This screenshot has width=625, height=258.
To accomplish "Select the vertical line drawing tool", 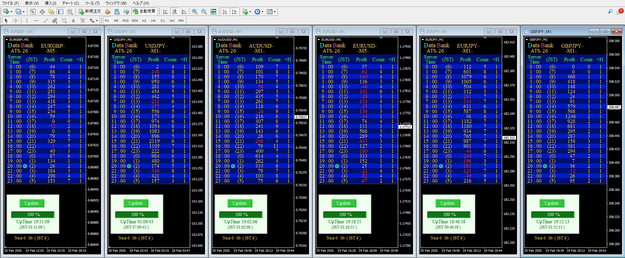I will (x=27, y=21).
